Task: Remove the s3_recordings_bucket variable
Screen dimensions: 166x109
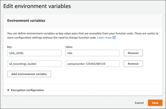Action: coord(133,64)
